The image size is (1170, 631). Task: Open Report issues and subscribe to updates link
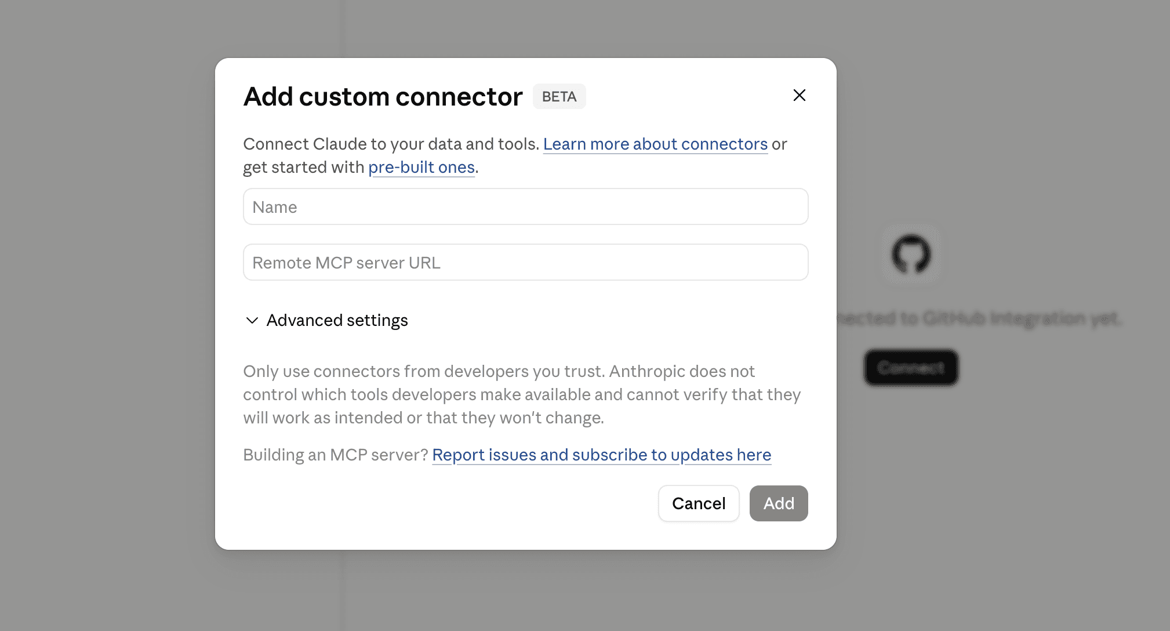[x=601, y=455]
